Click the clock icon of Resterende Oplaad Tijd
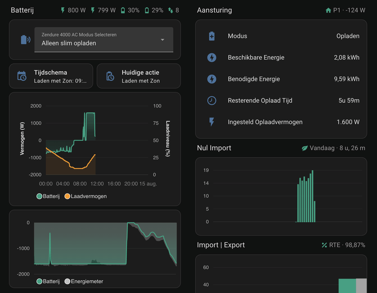This screenshot has height=293, width=377. coord(212,100)
